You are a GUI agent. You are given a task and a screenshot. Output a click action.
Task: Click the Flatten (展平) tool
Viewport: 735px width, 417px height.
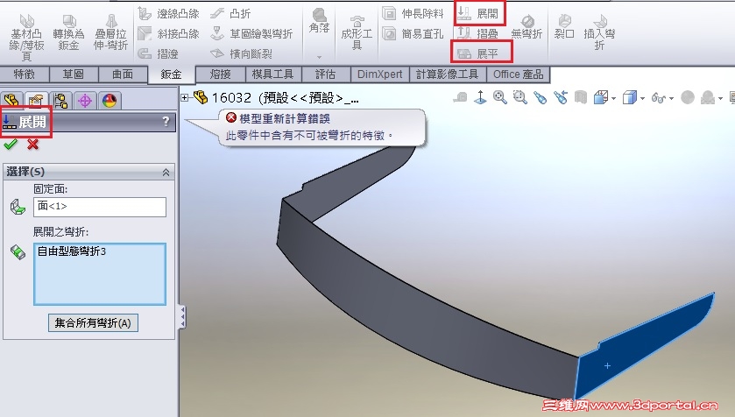[479, 54]
